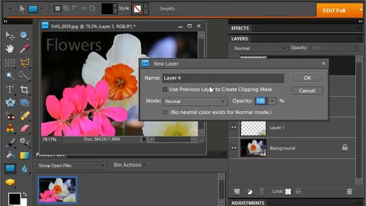Toggle Lock transparent pixels checkerboard icon
Viewport: 366px width, 206px height.
pyautogui.click(x=288, y=192)
